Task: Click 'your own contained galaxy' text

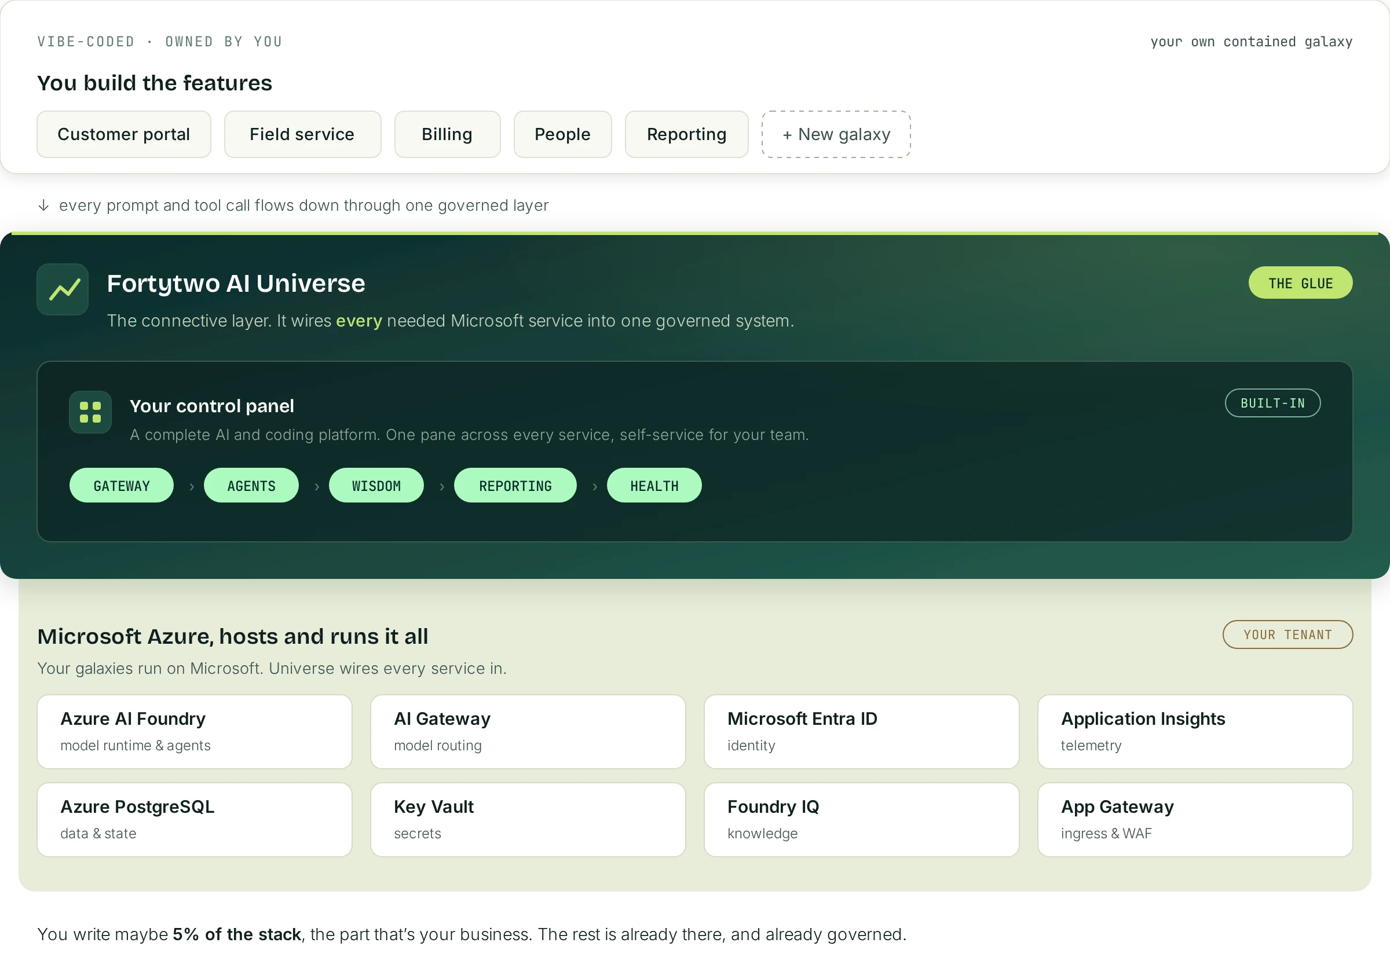Action: point(1252,42)
